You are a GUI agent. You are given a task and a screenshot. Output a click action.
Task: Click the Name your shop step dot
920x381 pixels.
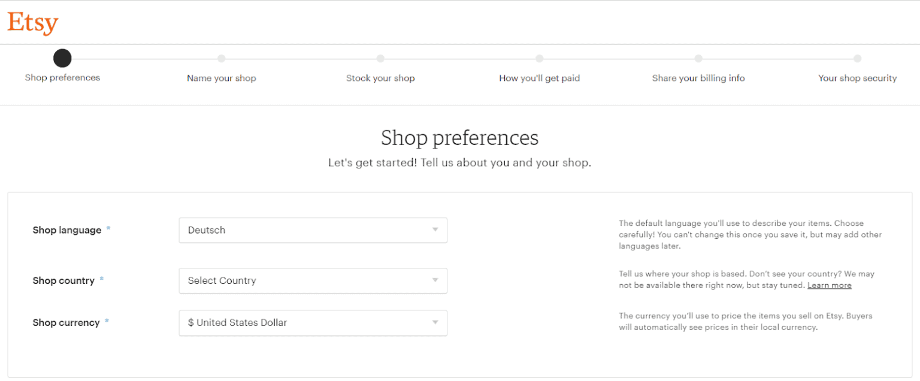pyautogui.click(x=222, y=59)
